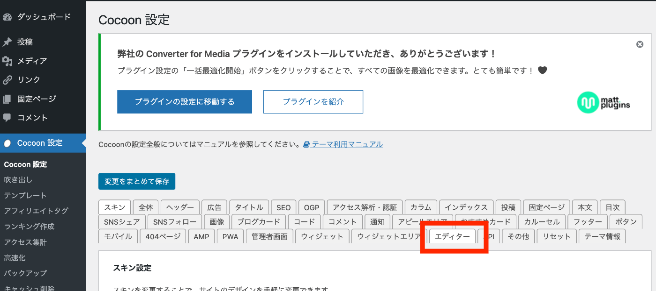The height and width of the screenshot is (291, 656).
Task: Click the chain link icon beside リンク
Action: 7,80
